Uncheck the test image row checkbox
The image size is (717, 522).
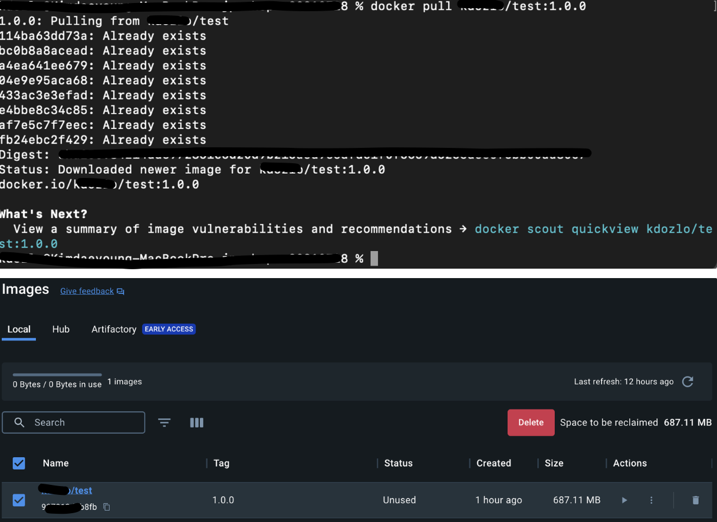pos(19,500)
